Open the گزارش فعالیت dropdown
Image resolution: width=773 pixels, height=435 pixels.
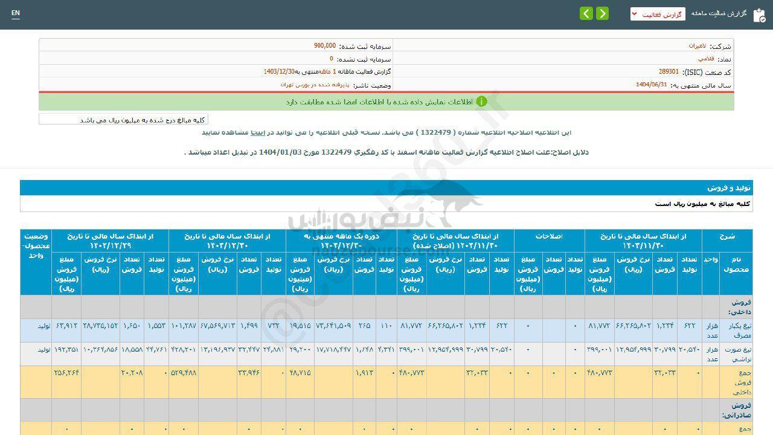tap(658, 14)
